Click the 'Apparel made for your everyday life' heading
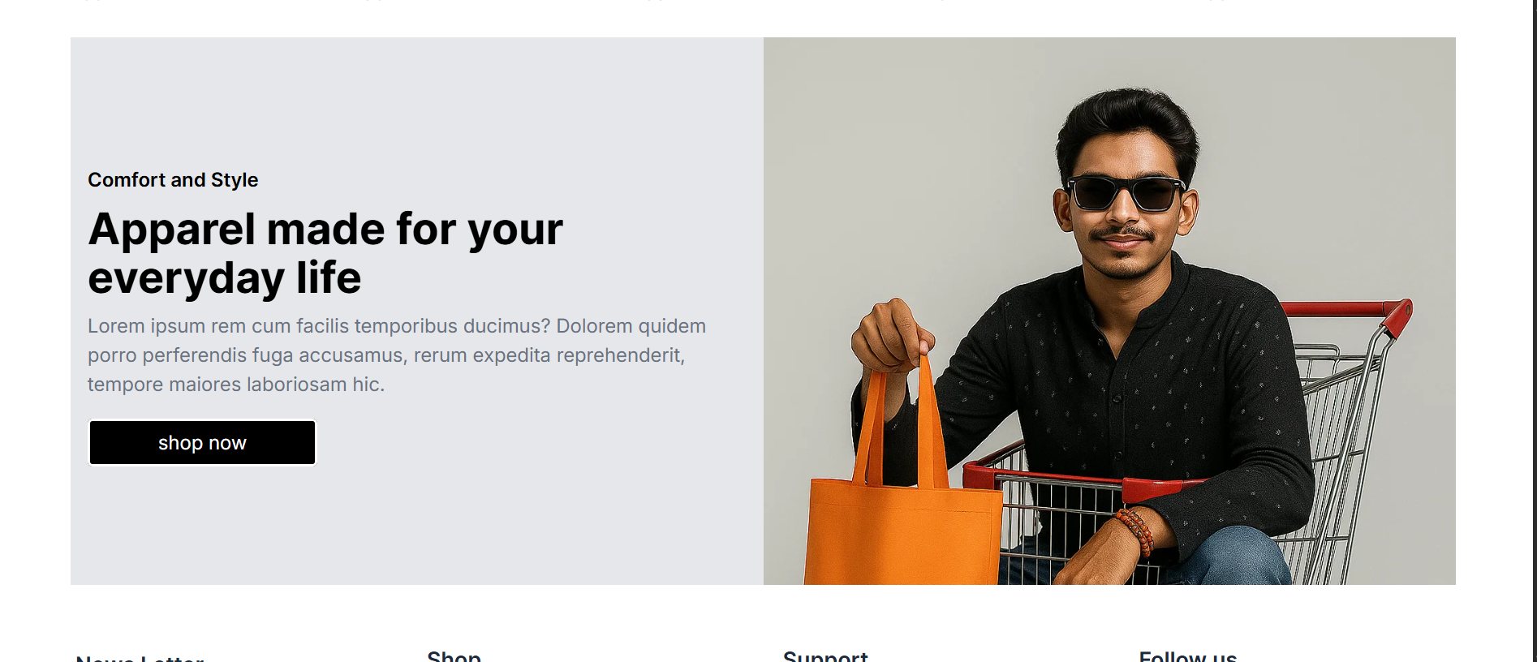The image size is (1537, 662). [325, 253]
